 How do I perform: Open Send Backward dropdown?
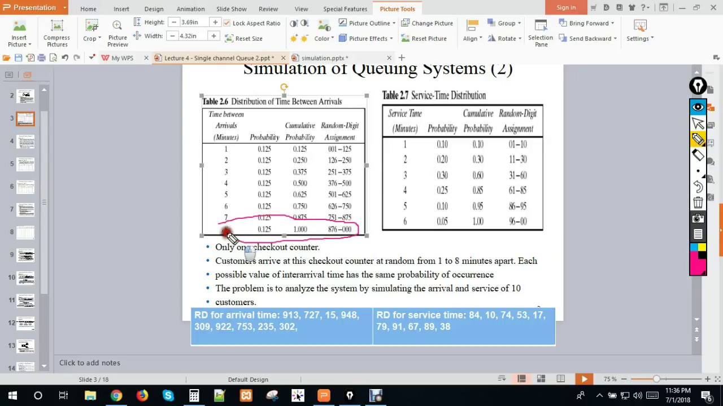(x=588, y=38)
